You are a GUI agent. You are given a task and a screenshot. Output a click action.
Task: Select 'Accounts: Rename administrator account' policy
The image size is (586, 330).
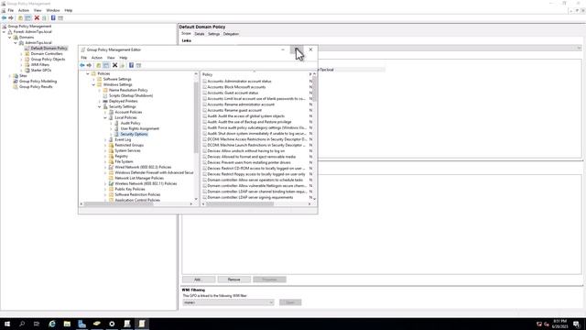coord(241,104)
